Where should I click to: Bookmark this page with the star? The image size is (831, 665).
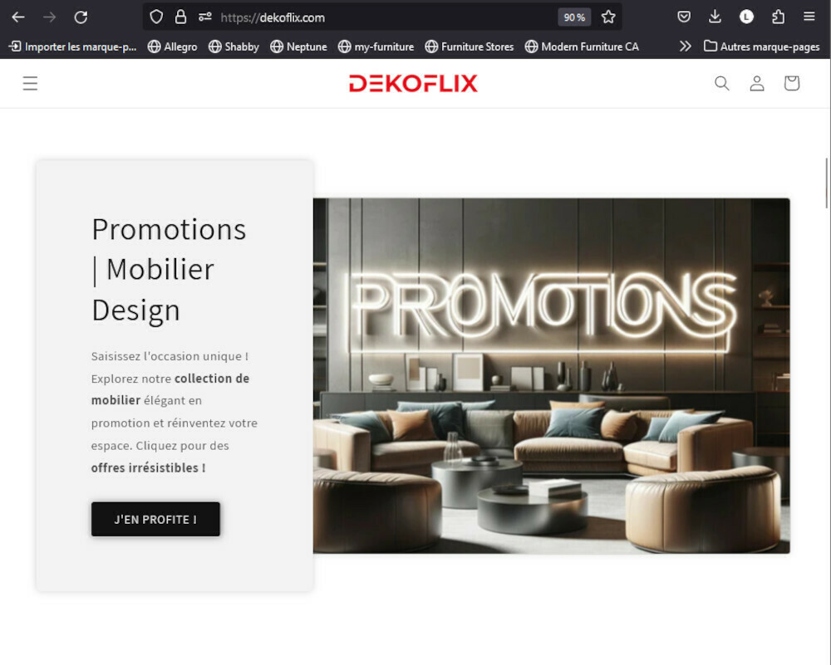(608, 17)
